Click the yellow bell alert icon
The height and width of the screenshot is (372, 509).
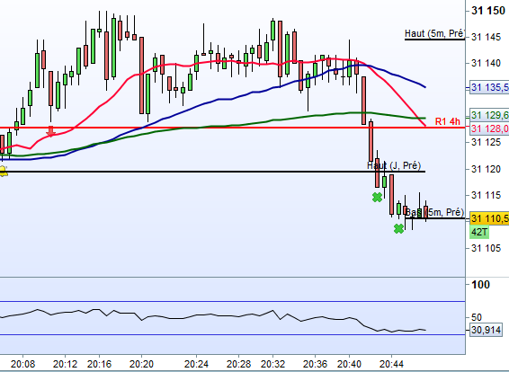click(x=3, y=171)
